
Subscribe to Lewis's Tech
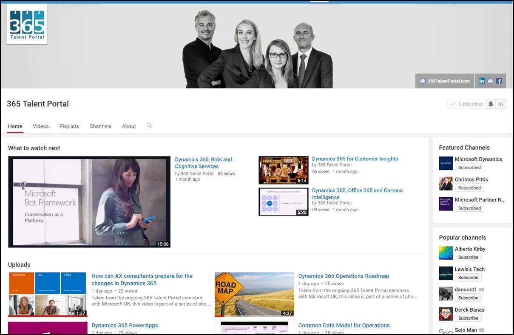(468, 278)
